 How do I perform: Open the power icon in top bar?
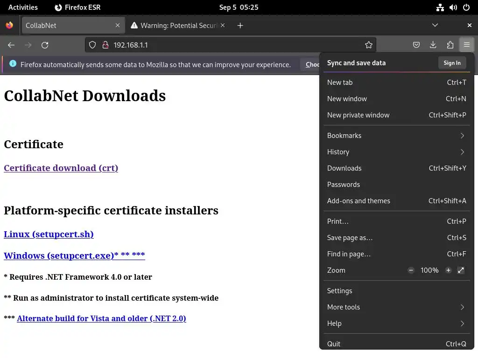coord(466,7)
